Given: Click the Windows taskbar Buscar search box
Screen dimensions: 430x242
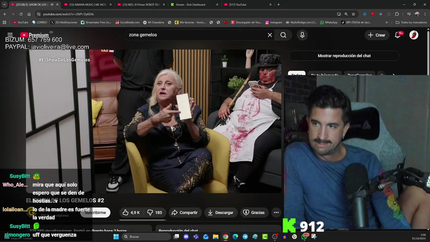Looking at the screenshot, I should click(146, 237).
